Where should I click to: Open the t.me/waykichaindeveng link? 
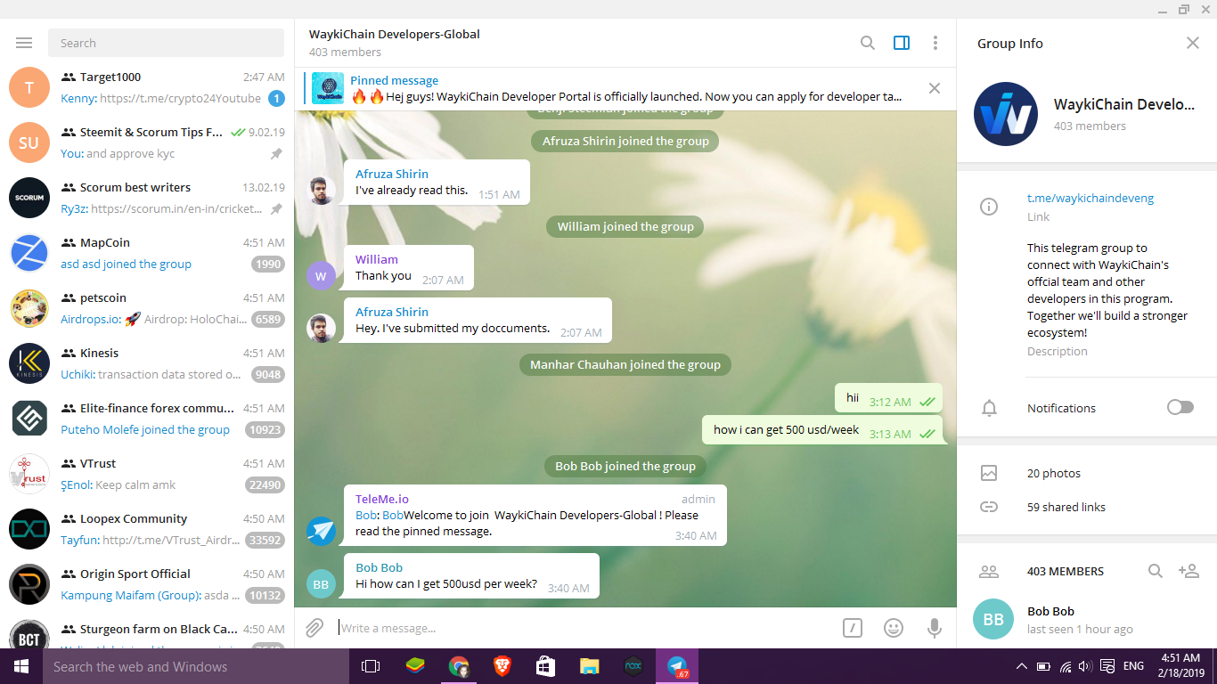point(1090,198)
